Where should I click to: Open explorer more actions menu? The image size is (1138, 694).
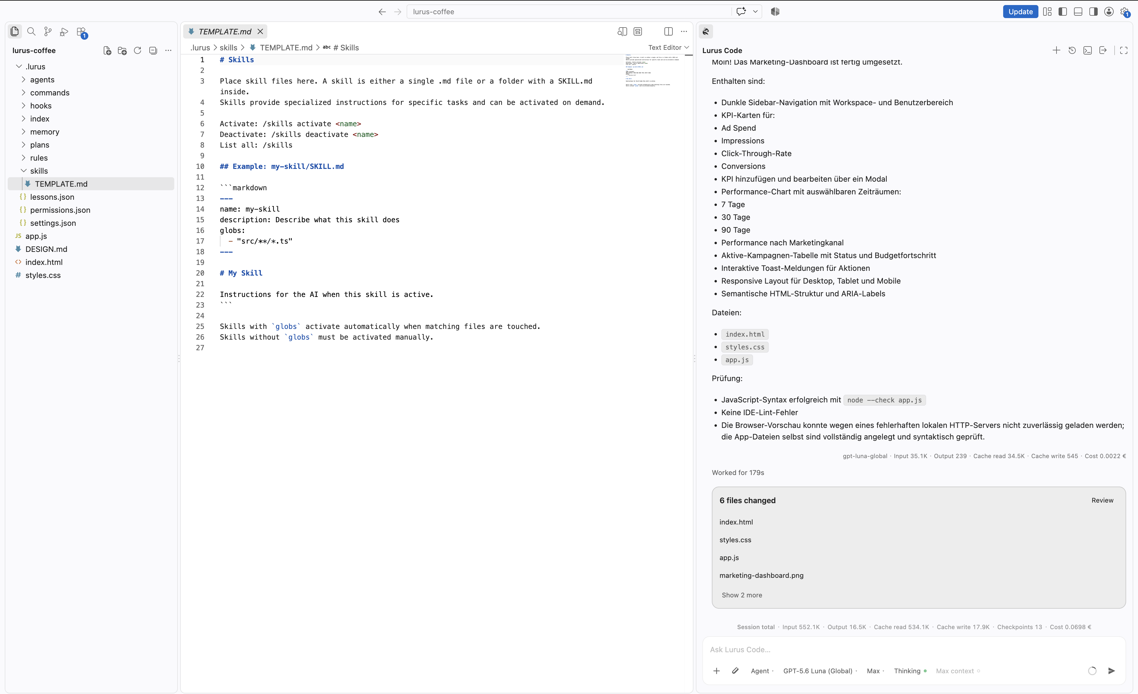(x=168, y=50)
